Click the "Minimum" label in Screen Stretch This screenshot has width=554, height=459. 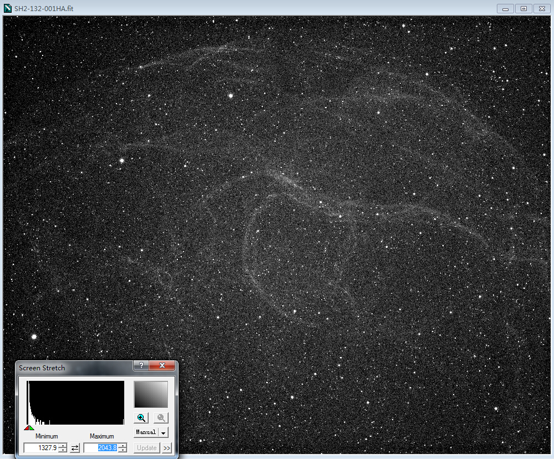click(47, 436)
